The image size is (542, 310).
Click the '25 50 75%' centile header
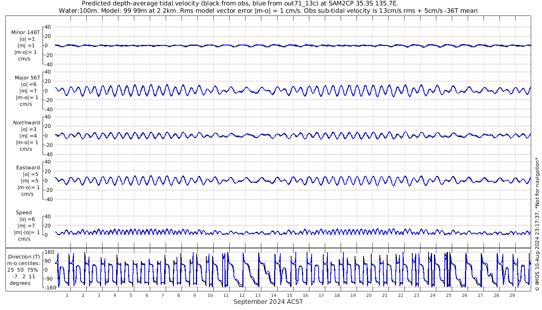[x=24, y=270]
